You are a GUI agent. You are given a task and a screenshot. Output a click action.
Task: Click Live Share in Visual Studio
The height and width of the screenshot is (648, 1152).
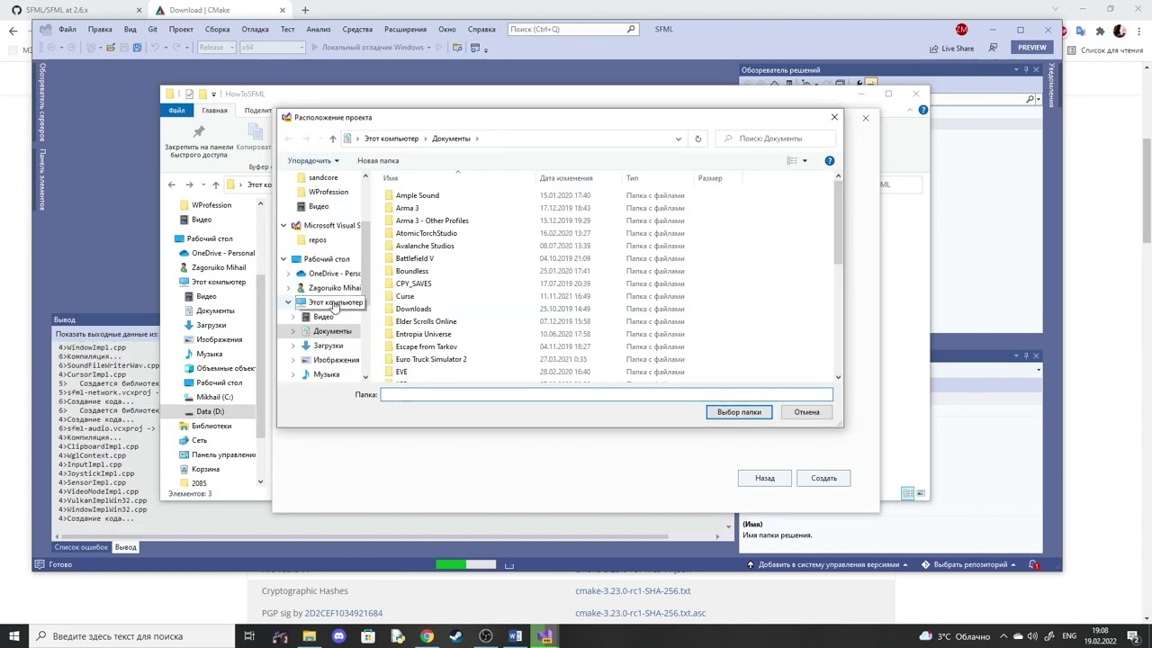tap(950, 48)
